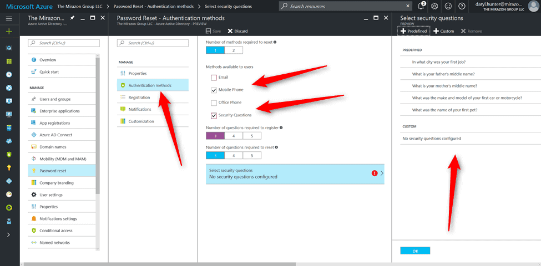Select Authentication methods item
Screen dimensions: 541x266
point(153,85)
